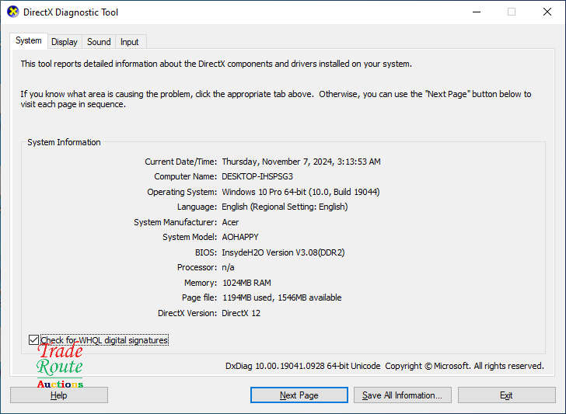Open the Sound tab
This screenshot has width=566, height=414.
99,42
